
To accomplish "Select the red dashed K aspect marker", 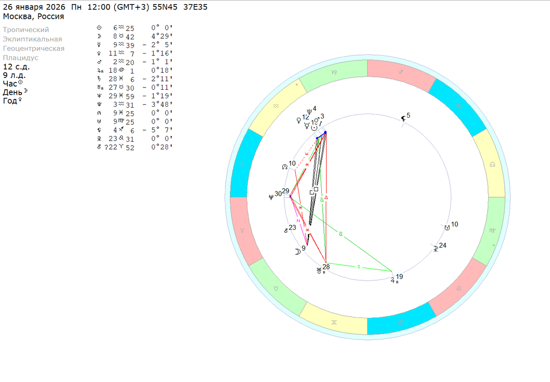I will (306, 153).
